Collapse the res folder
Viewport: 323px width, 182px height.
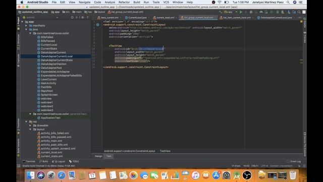(x=26, y=122)
